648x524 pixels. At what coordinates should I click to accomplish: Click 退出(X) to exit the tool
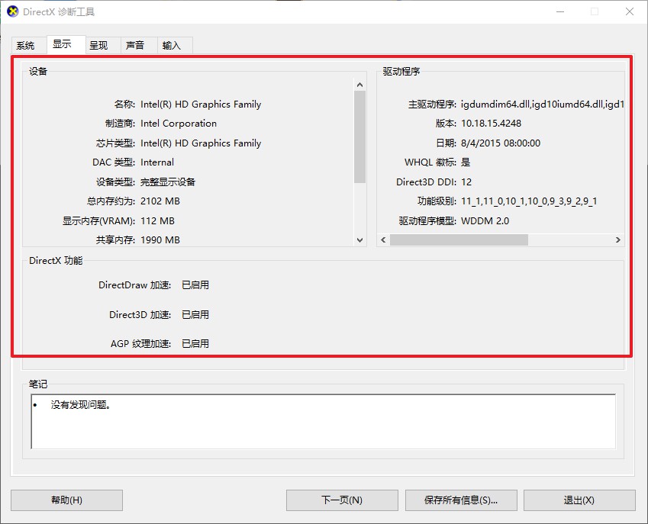click(579, 500)
